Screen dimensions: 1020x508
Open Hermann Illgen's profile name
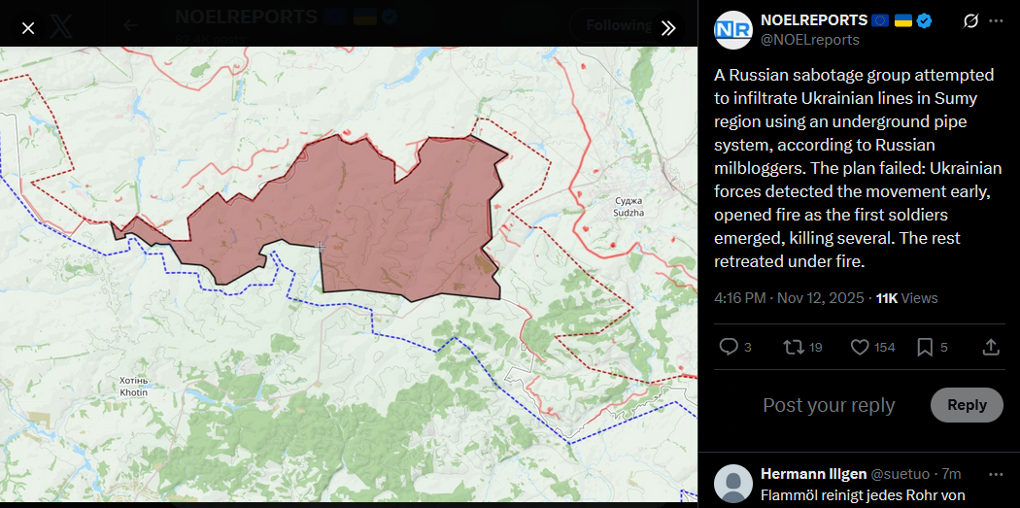[x=812, y=474]
